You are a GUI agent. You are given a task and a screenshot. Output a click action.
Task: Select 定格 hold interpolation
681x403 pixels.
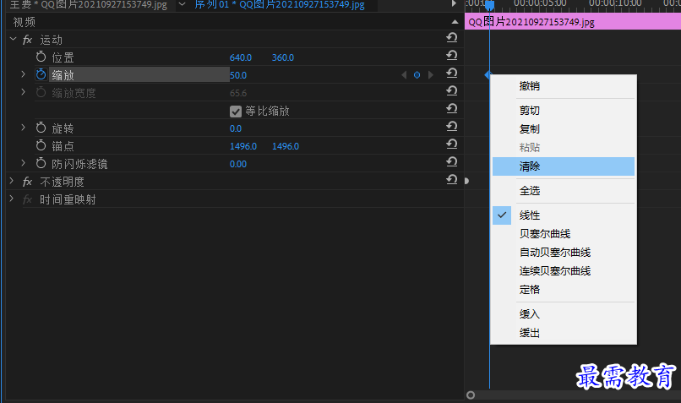coord(564,290)
